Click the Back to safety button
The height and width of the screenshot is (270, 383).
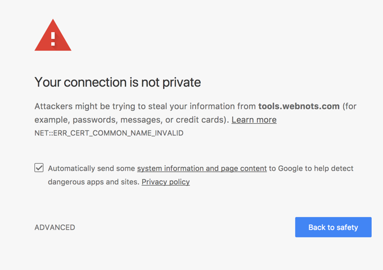pyautogui.click(x=333, y=227)
